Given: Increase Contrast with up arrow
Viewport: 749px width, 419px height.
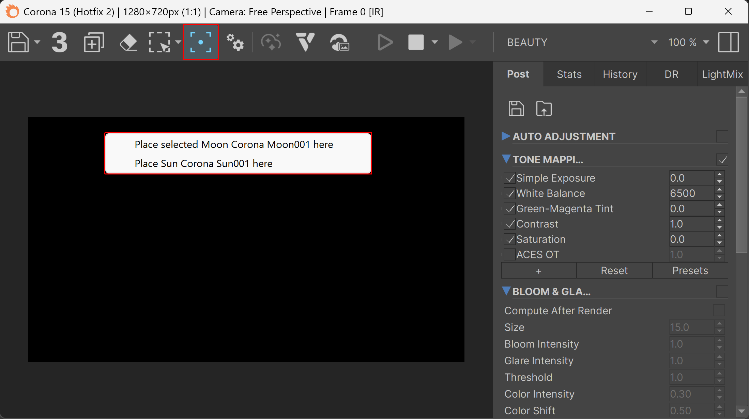Looking at the screenshot, I should tap(719, 220).
